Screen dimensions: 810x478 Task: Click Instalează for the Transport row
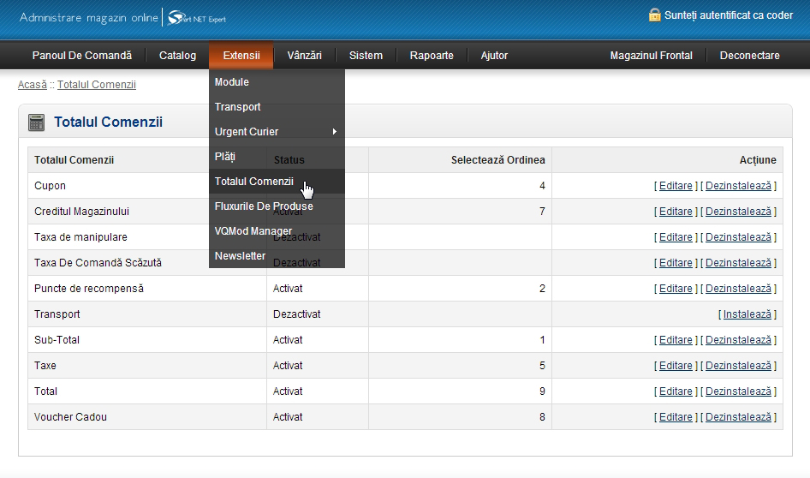pyautogui.click(x=747, y=314)
